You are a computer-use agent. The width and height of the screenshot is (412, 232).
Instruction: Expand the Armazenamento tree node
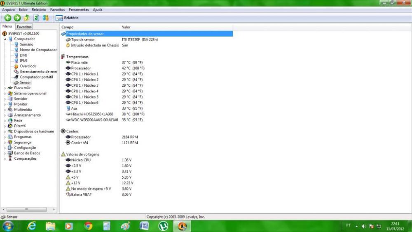[5, 115]
